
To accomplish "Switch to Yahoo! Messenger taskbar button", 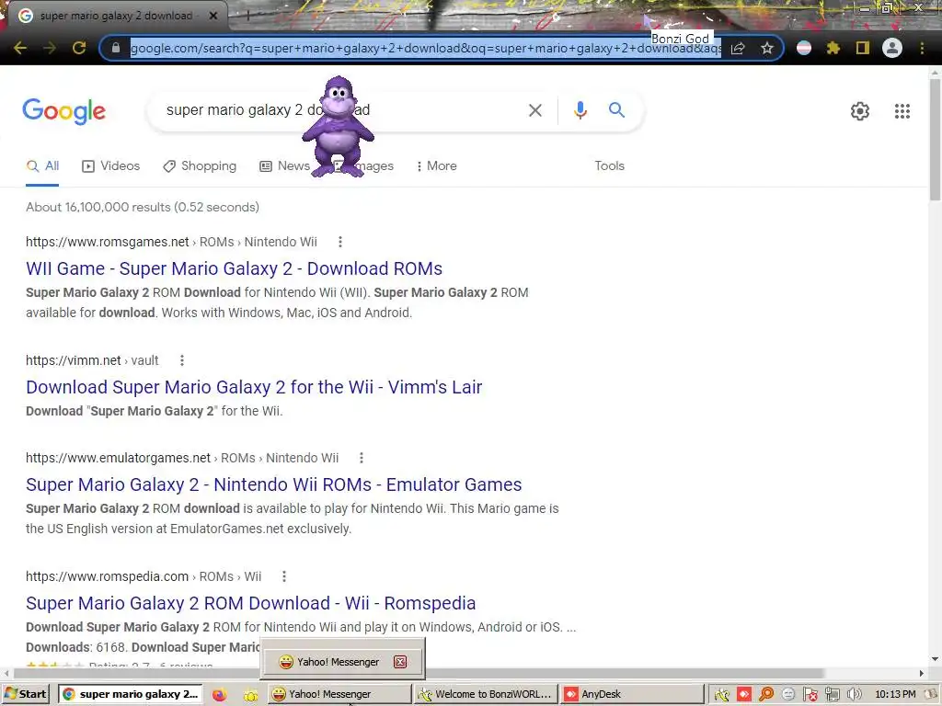I will (339, 694).
